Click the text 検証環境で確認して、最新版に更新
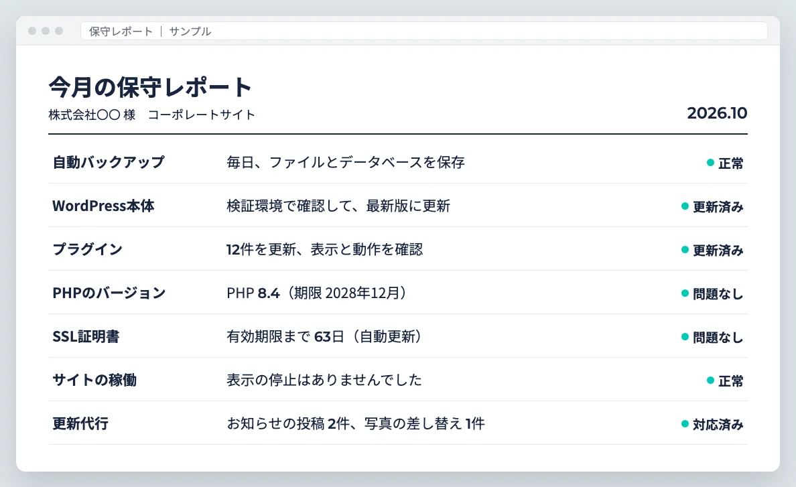 pyautogui.click(x=338, y=206)
